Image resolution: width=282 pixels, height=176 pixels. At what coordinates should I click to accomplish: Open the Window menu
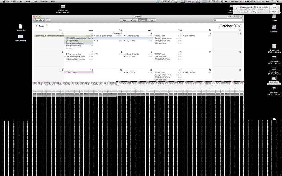[x=44, y=2]
